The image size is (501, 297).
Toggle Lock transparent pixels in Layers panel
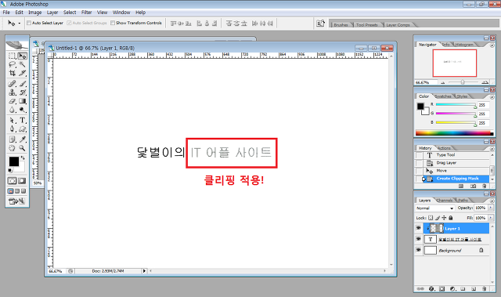(x=431, y=218)
